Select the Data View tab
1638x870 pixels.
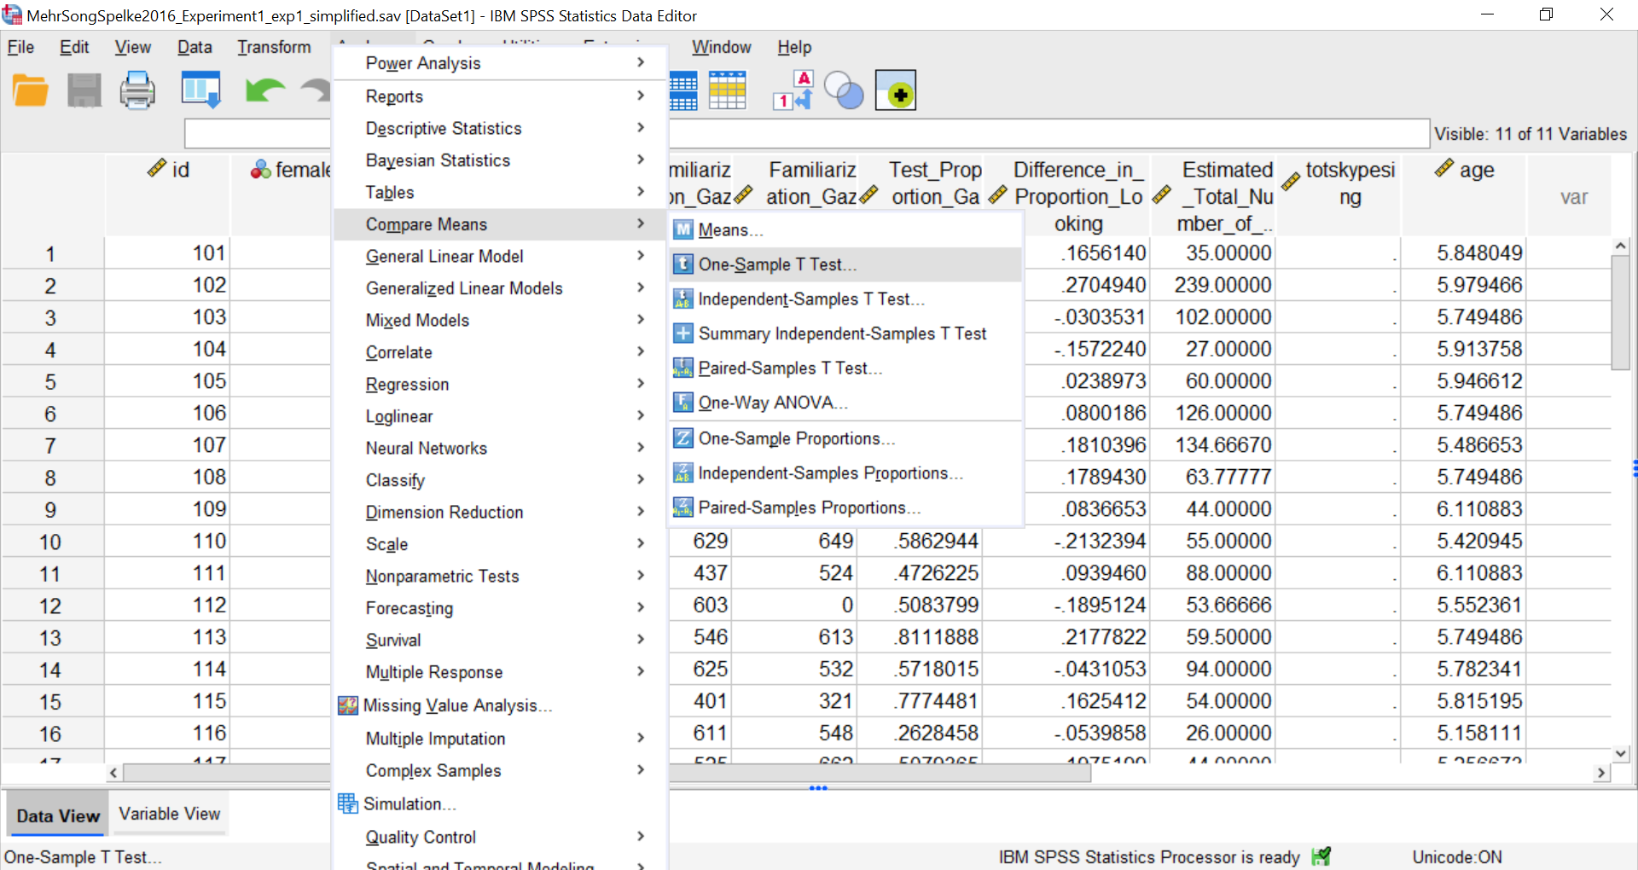coord(58,815)
